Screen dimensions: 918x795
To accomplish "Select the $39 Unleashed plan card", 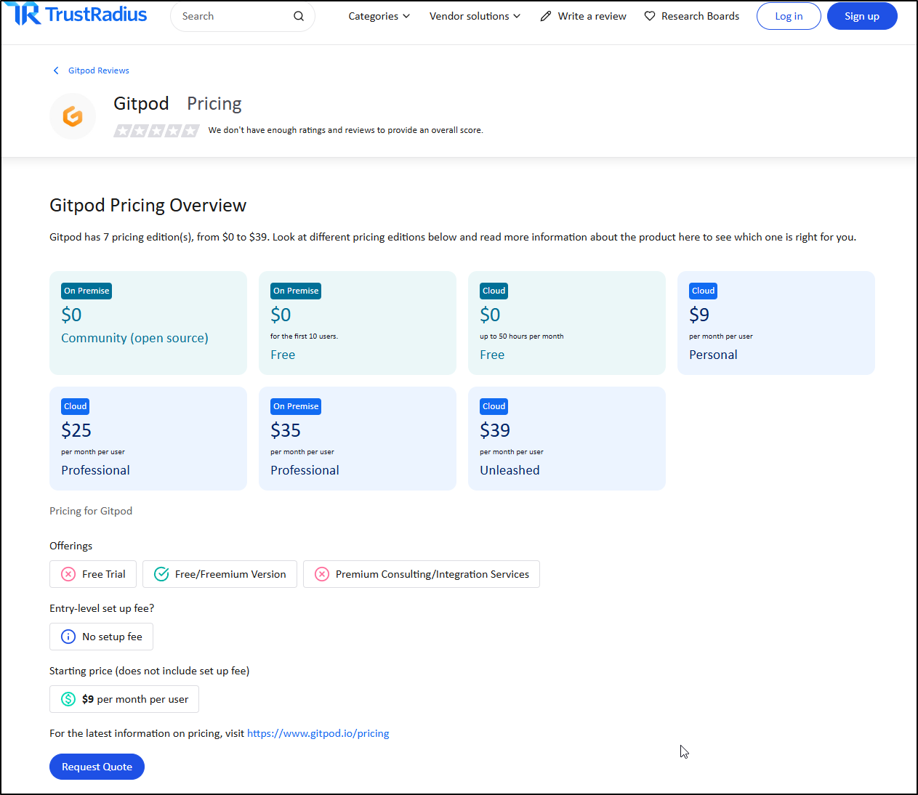I will (x=567, y=439).
